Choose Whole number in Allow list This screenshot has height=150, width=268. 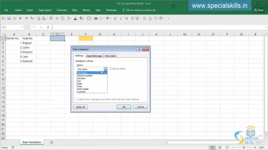92,76
